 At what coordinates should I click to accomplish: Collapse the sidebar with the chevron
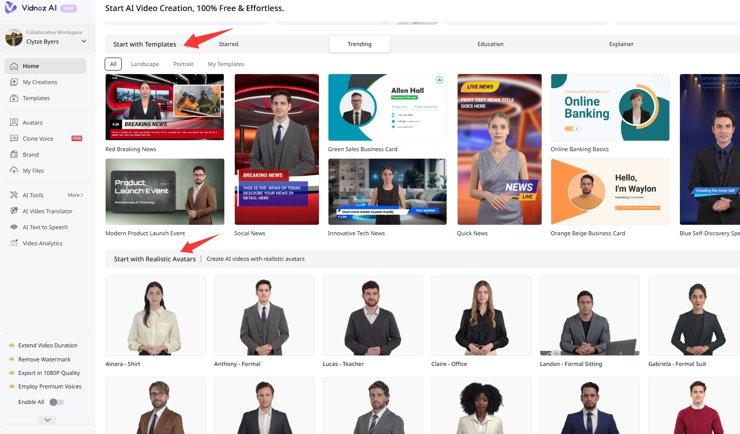coord(47,419)
